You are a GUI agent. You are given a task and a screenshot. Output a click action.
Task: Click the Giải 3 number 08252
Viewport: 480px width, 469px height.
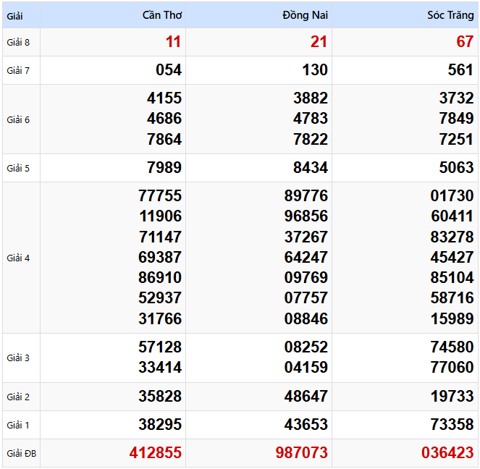[x=306, y=347]
